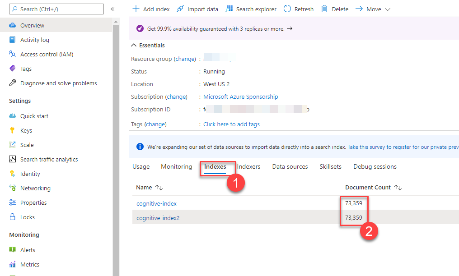Click the Metrics monitoring icon
The image size is (459, 276).
pos(13,264)
